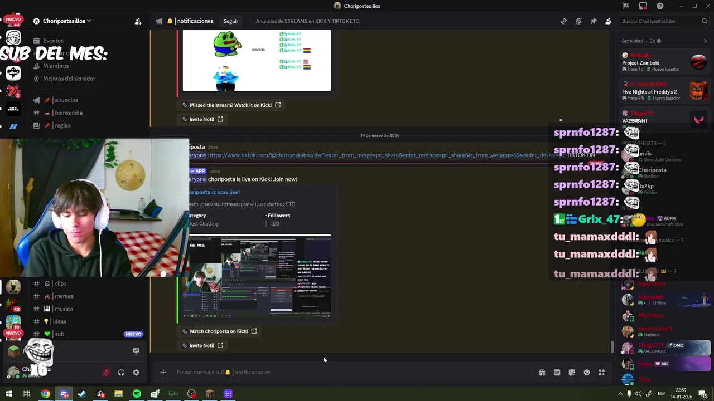Click the plus attachment button in message bar
Image resolution: width=714 pixels, height=401 pixels.
(163, 373)
